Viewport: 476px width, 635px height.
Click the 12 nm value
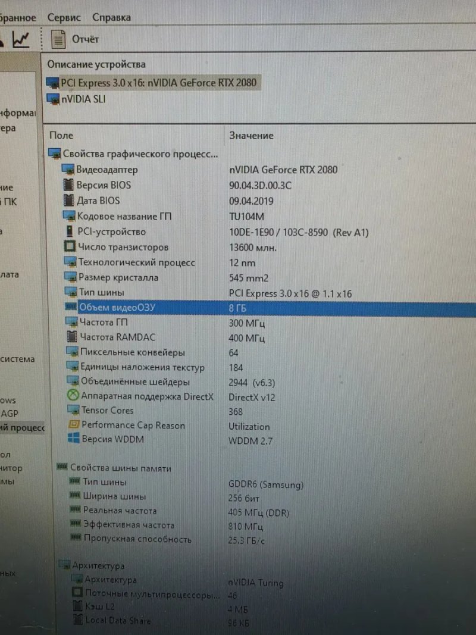click(x=242, y=263)
